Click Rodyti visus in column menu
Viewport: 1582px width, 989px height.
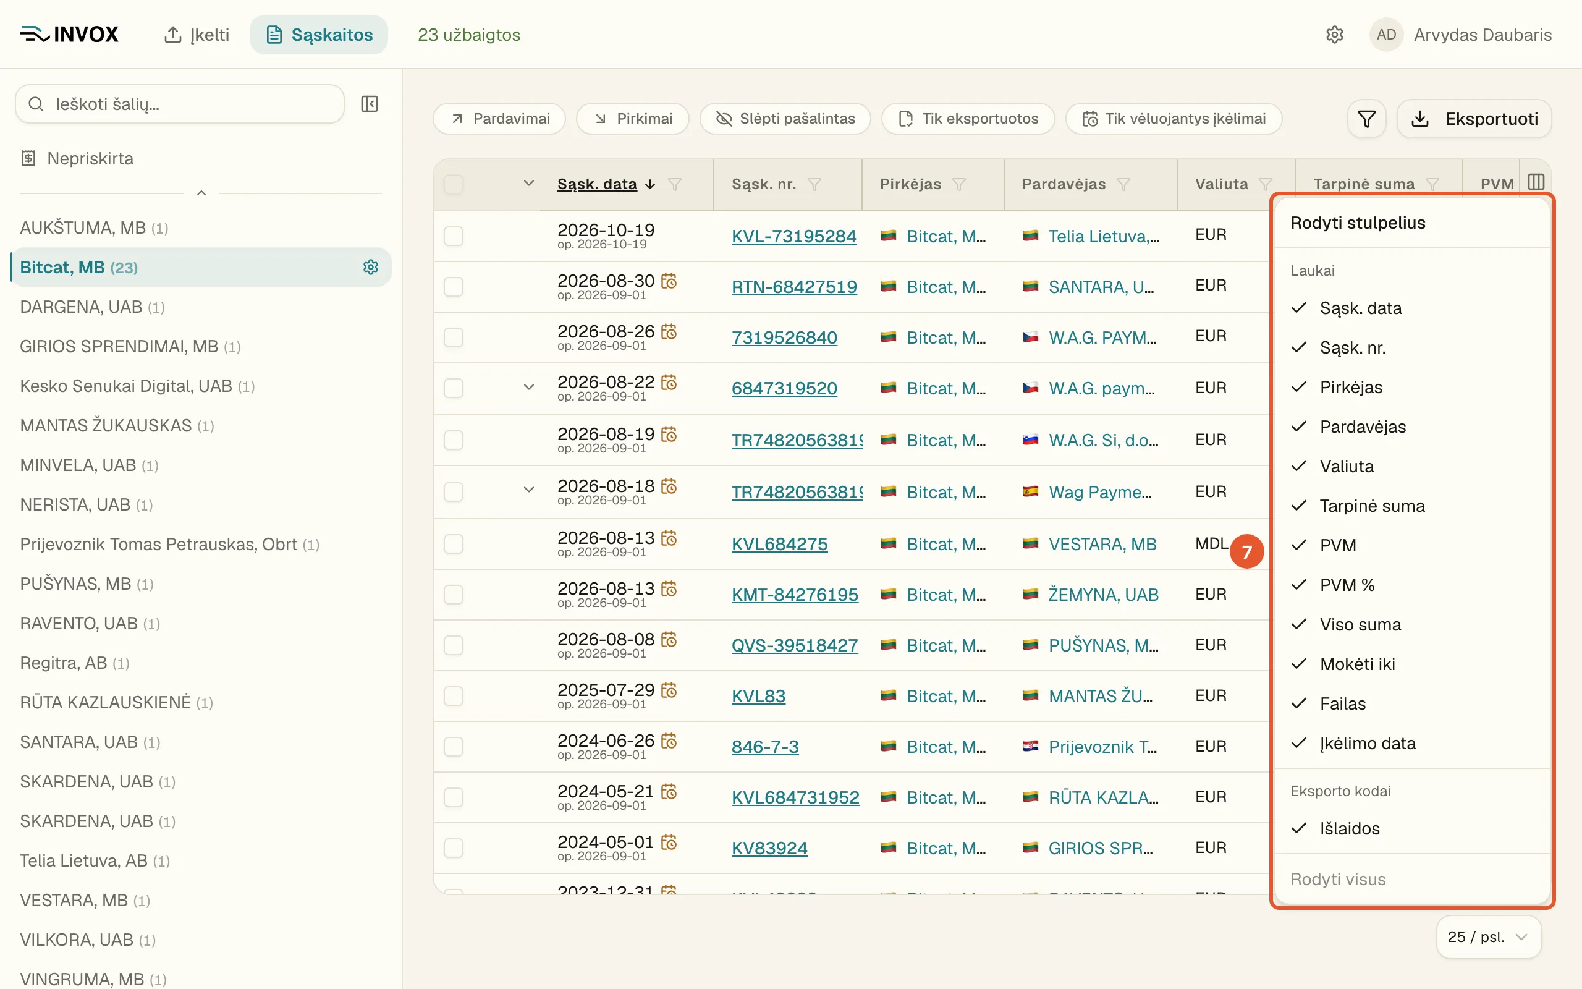pyautogui.click(x=1338, y=879)
